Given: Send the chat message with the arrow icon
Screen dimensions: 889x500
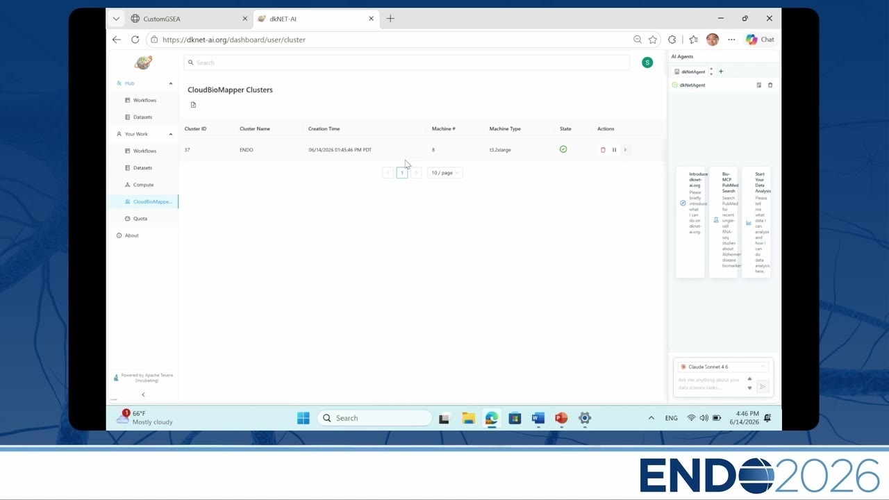Looking at the screenshot, I should [763, 387].
